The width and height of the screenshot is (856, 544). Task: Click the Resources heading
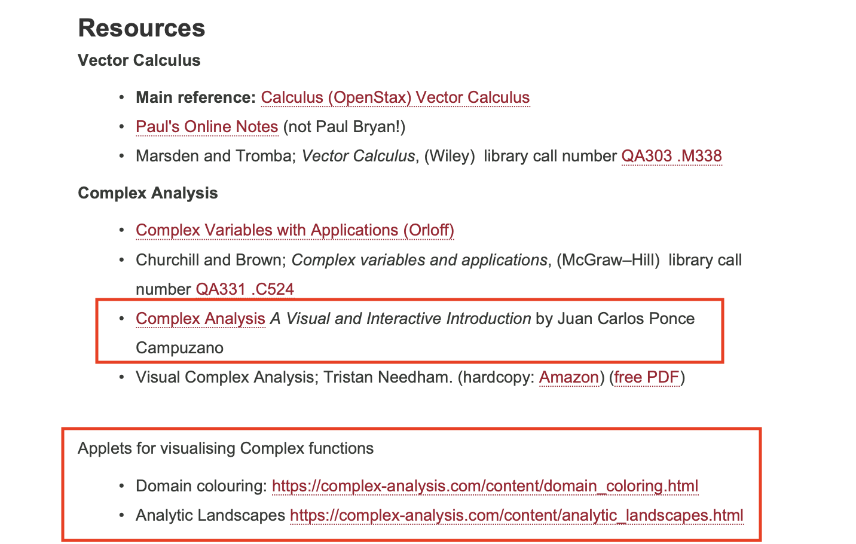click(142, 28)
